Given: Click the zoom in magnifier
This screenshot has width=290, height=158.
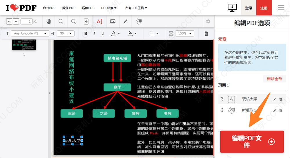Looking at the screenshot, I should pyautogui.click(x=74, y=21).
